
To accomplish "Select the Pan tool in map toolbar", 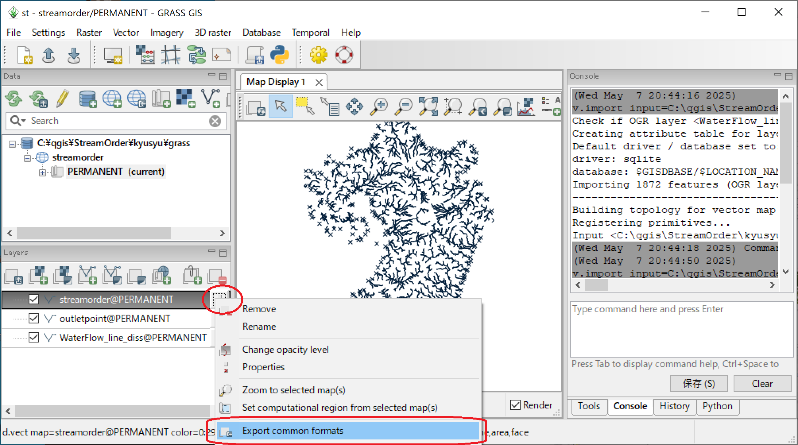I will tap(354, 106).
